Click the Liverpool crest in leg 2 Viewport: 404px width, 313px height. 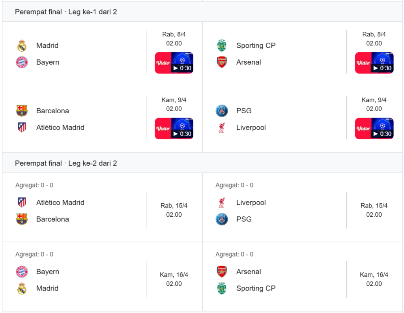tap(222, 203)
